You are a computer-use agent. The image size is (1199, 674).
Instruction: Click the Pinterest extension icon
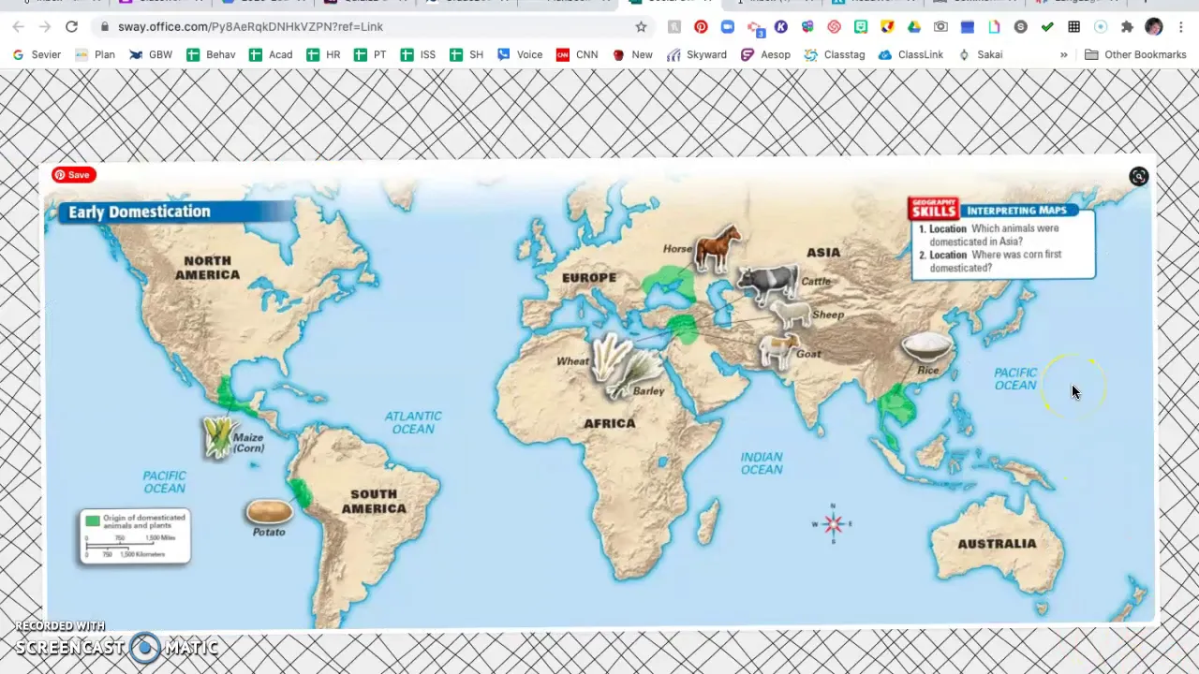(701, 27)
